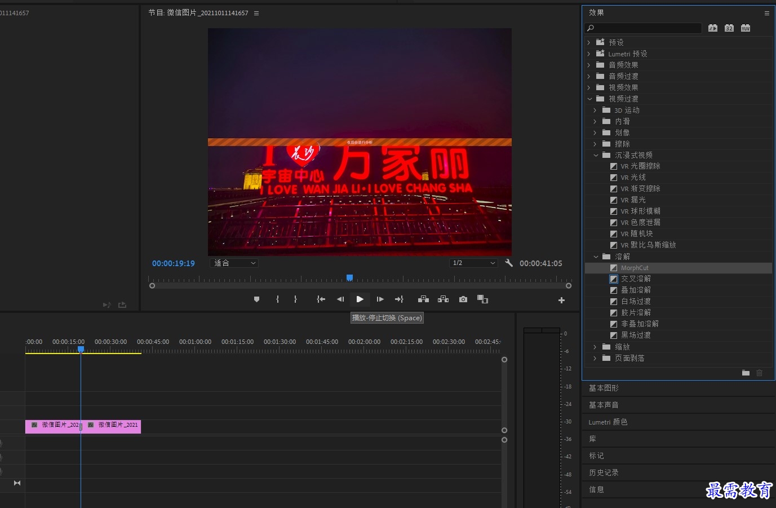Expand the 缩放 folder
Image resolution: width=776 pixels, height=508 pixels.
click(x=595, y=347)
